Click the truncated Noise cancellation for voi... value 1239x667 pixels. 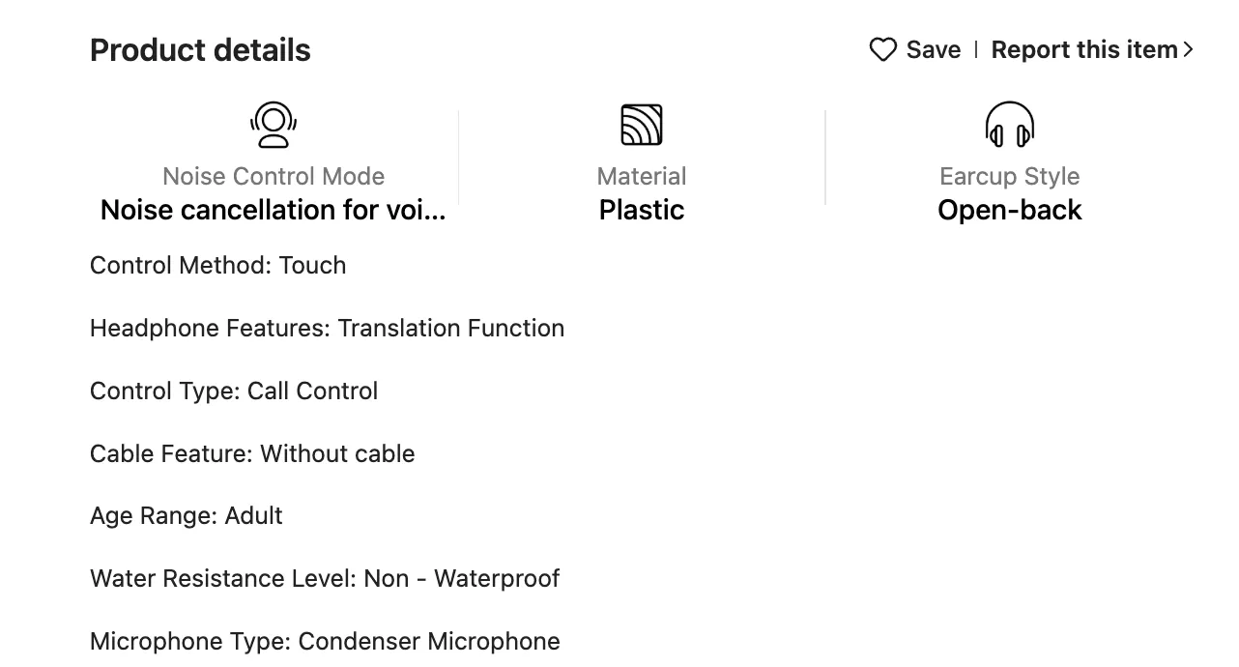pos(274,210)
